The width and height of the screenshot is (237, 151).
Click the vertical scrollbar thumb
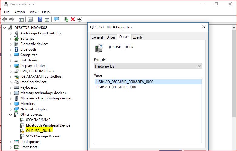coord(234,74)
